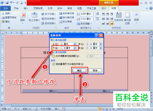Click 在左侧插入 column button
The height and width of the screenshot is (111, 153).
(x=49, y=19)
